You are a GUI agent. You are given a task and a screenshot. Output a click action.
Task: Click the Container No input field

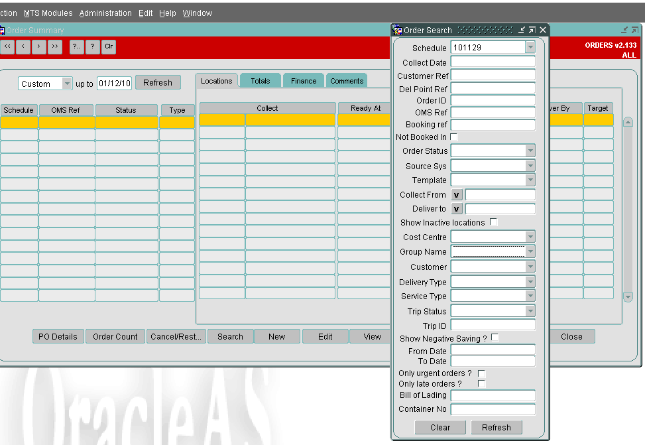pos(493,409)
